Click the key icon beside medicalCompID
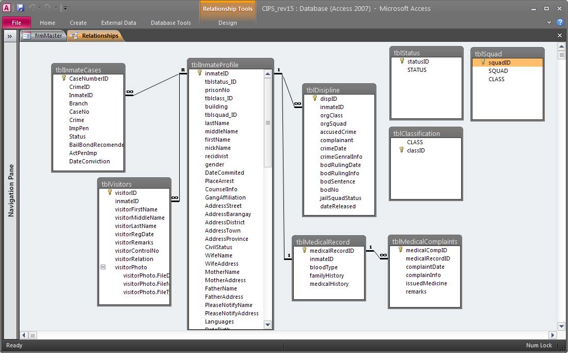Viewport: 568px width, 353px height. (400, 250)
